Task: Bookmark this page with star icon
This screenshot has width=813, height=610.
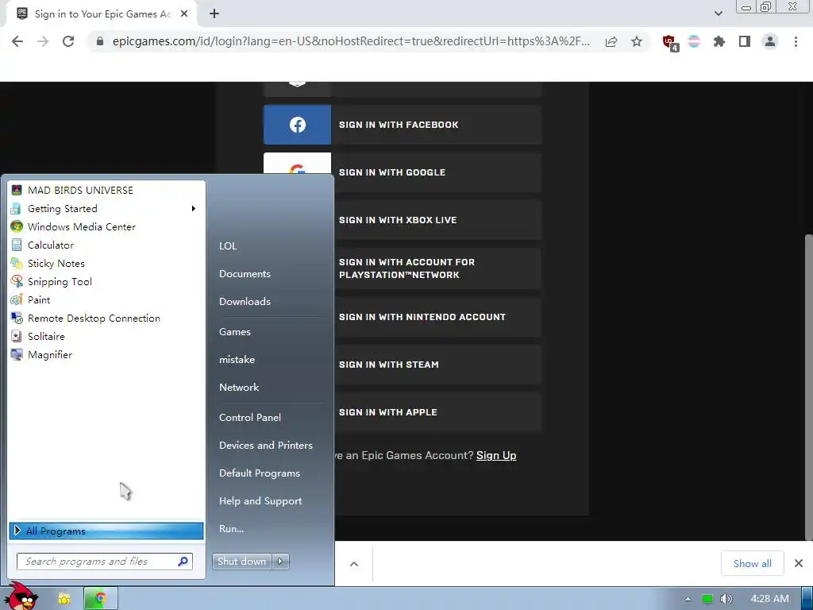Action: click(637, 41)
